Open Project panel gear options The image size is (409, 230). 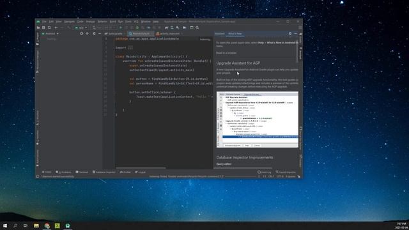tap(94, 34)
